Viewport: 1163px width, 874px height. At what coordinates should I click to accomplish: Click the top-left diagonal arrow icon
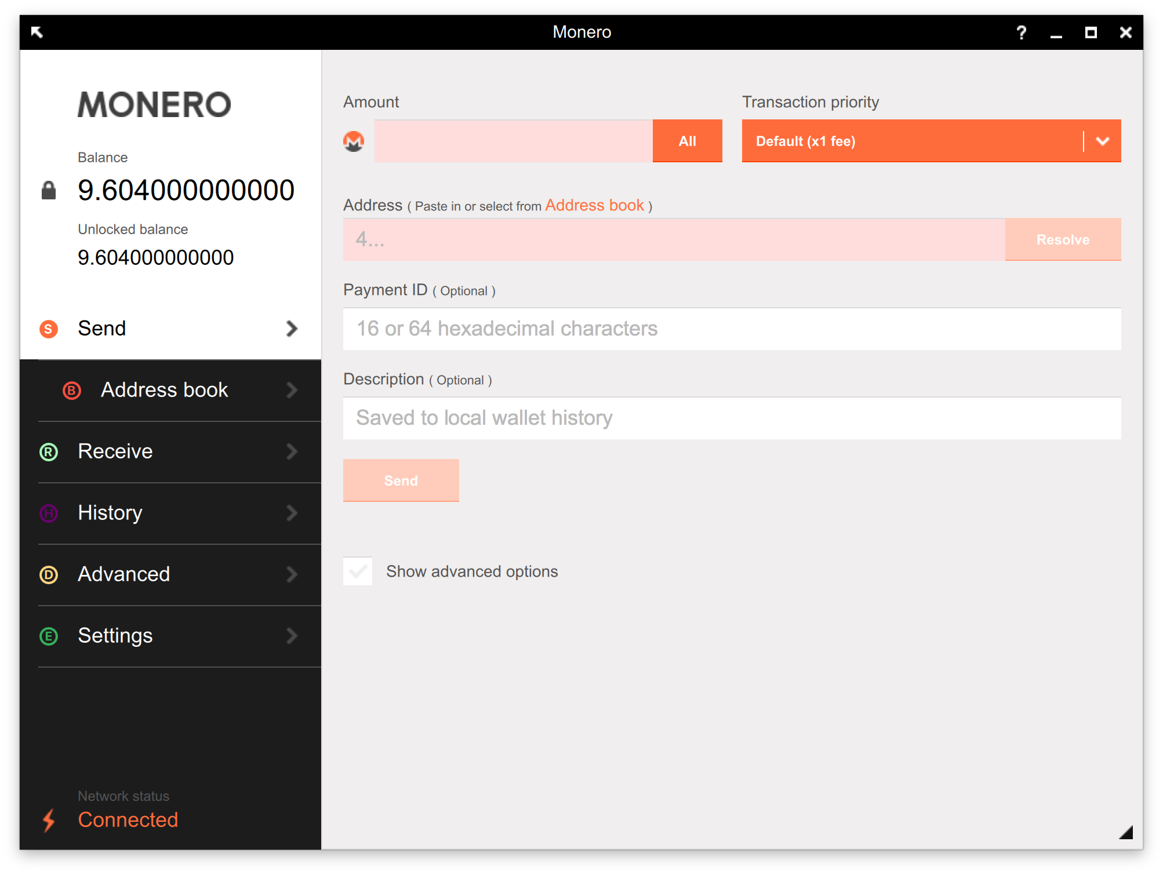[x=37, y=32]
